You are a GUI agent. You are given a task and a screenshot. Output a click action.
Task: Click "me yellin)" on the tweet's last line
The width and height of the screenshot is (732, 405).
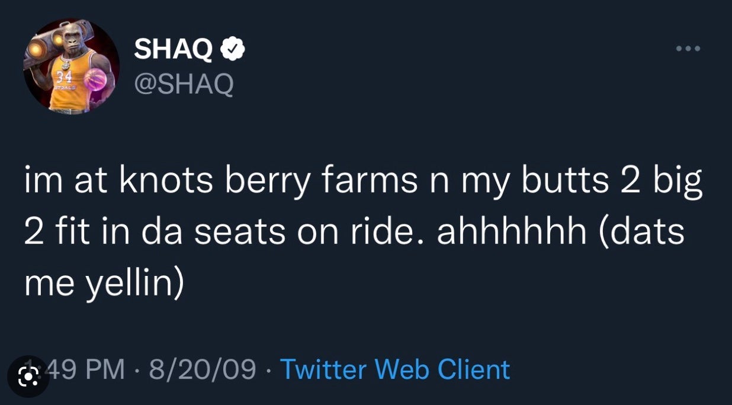click(x=104, y=283)
